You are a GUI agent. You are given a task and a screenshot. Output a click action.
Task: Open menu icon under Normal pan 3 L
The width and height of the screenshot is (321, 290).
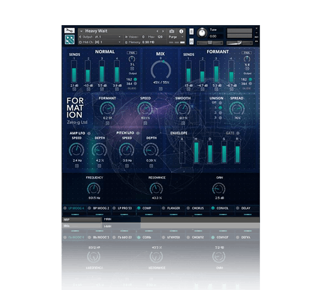132,68
